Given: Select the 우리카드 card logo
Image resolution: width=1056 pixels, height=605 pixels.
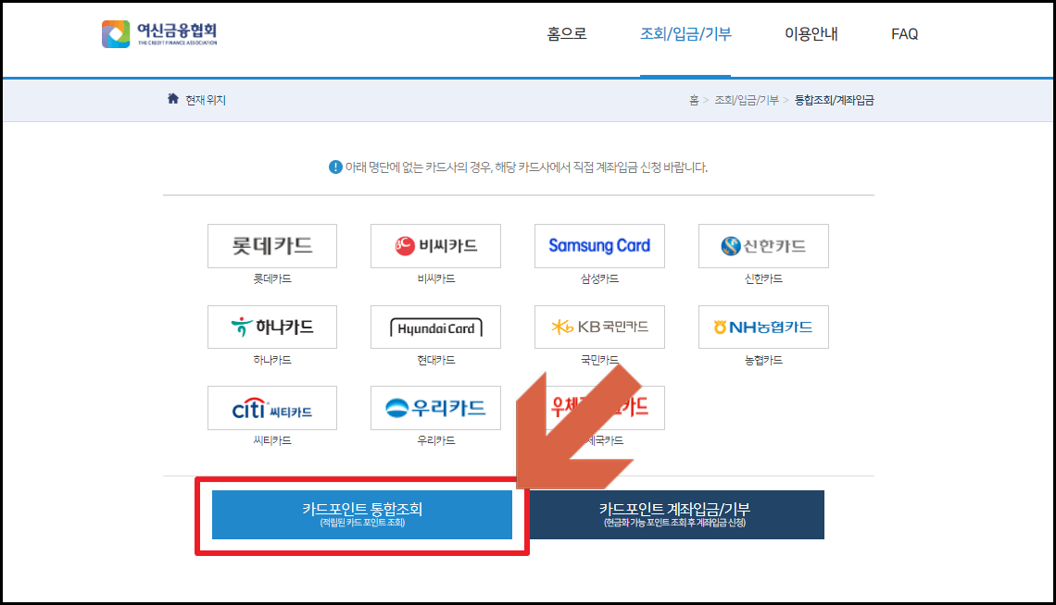Looking at the screenshot, I should pyautogui.click(x=435, y=407).
